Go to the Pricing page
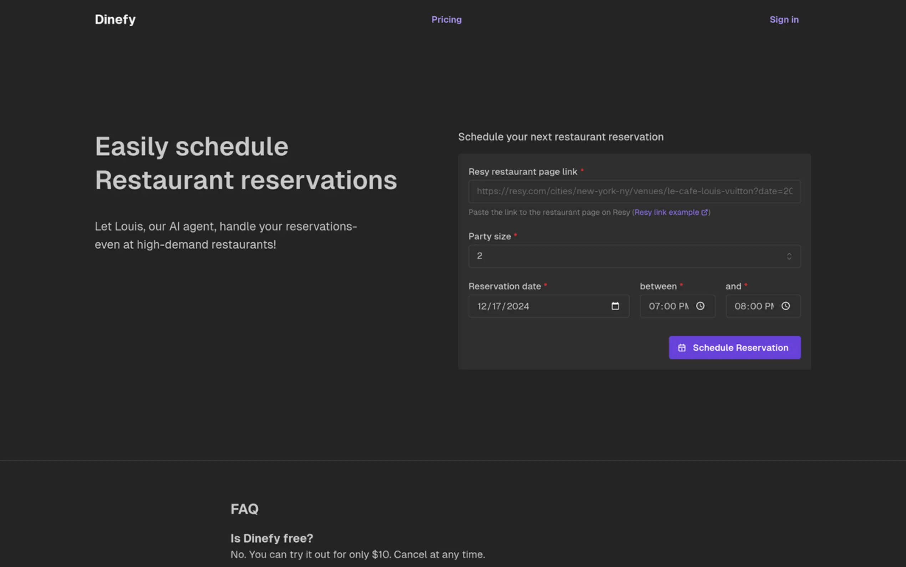This screenshot has width=906, height=567. pos(446,20)
